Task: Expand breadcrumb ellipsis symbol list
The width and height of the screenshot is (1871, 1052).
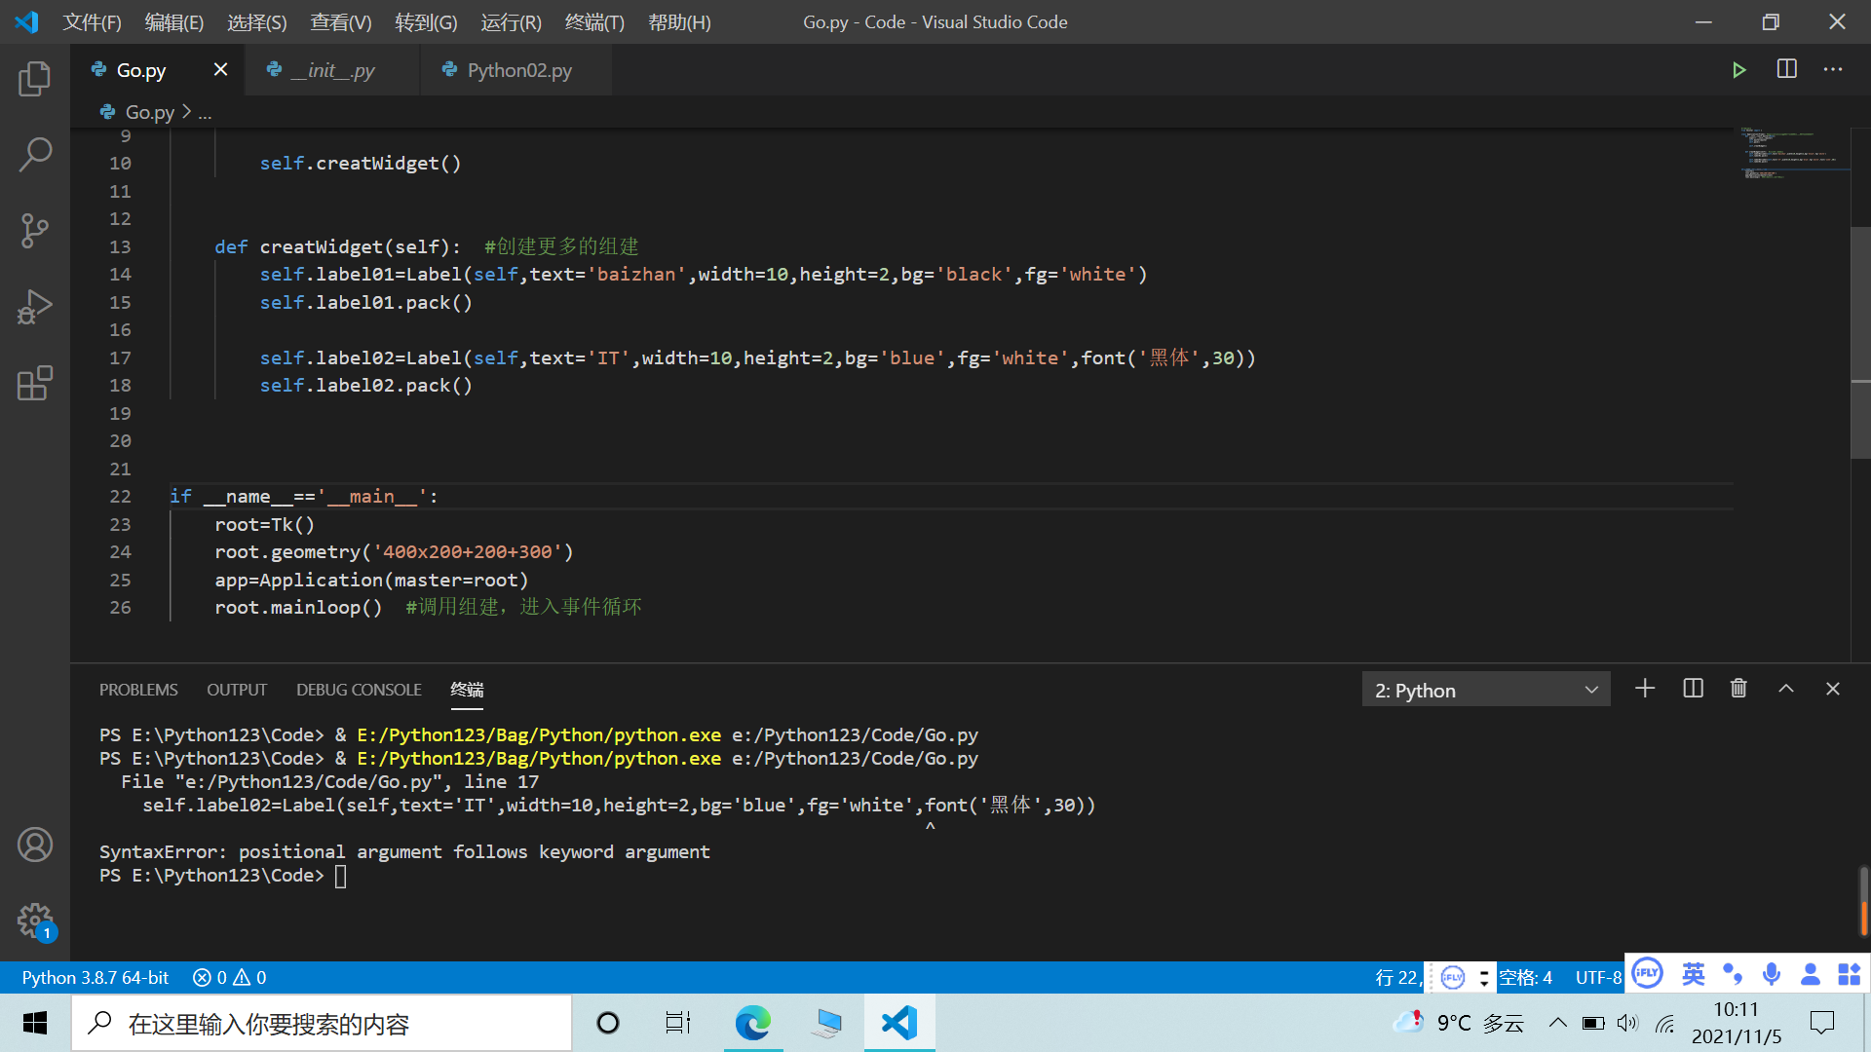Action: point(205,113)
